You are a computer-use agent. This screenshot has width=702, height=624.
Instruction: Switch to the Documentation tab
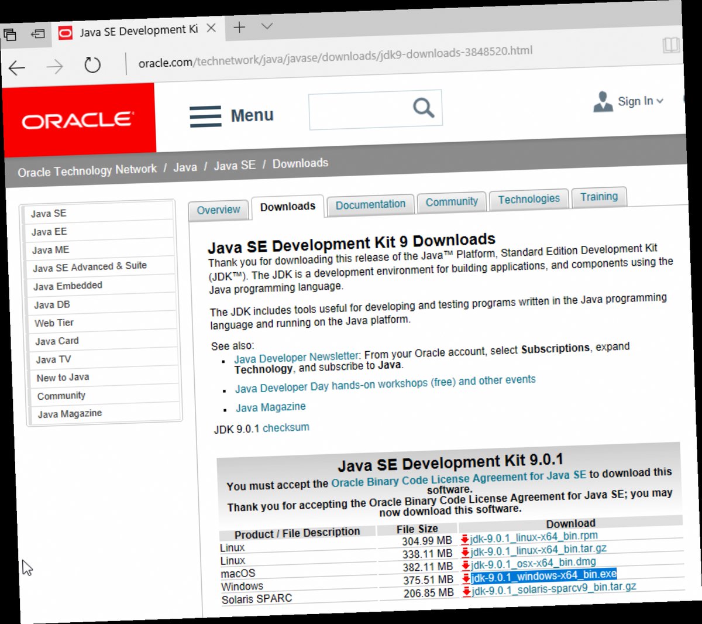[x=370, y=204]
